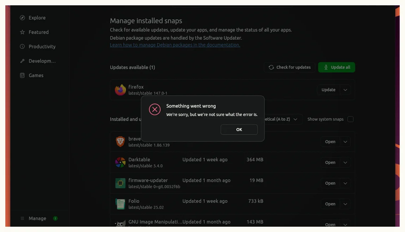The height and width of the screenshot is (232, 405).
Task: Open the Productivity category
Action: tap(42, 47)
